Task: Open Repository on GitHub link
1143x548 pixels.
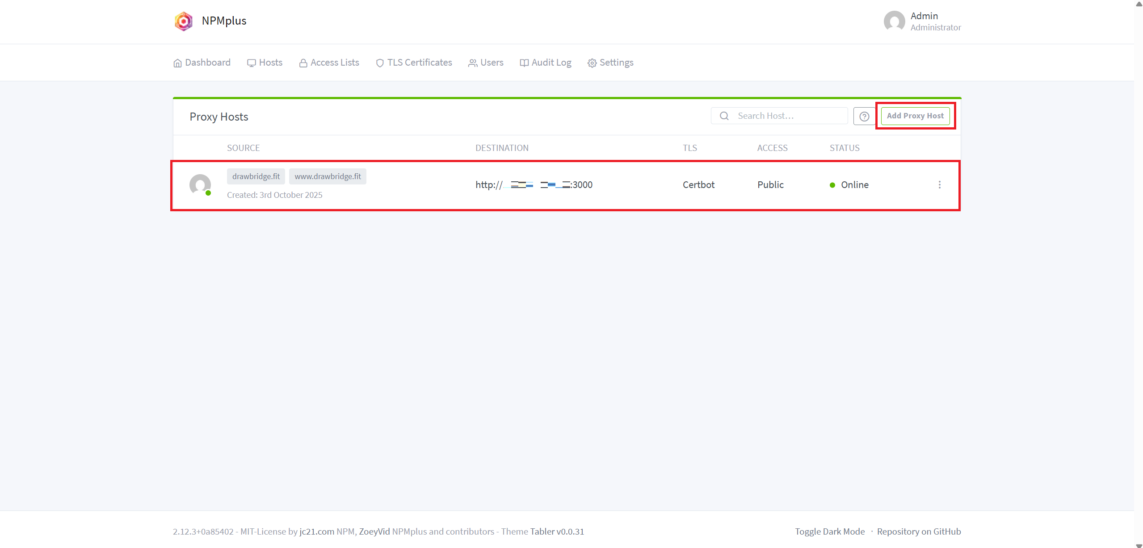Action: coord(918,531)
